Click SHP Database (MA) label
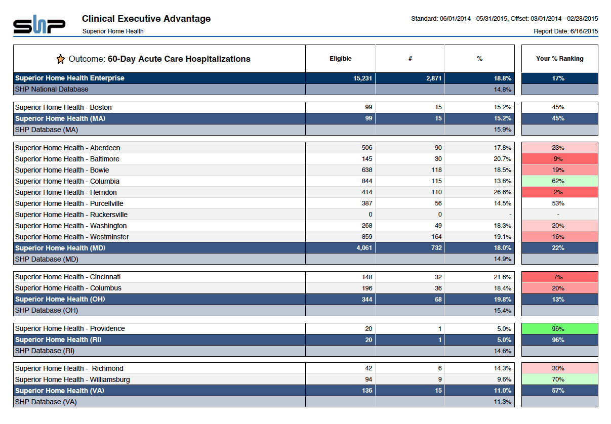611x424 pixels. pos(47,130)
